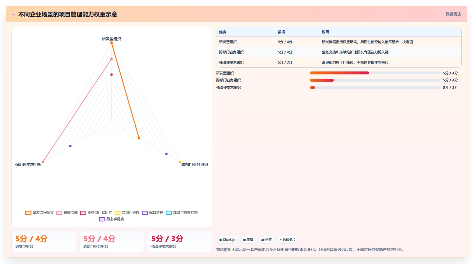Click the 数据 column header
The image size is (473, 264).
coord(281,32)
